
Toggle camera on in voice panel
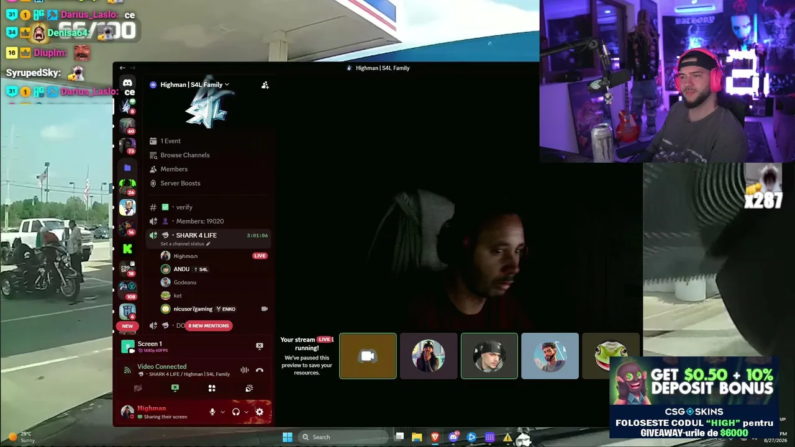click(x=138, y=388)
